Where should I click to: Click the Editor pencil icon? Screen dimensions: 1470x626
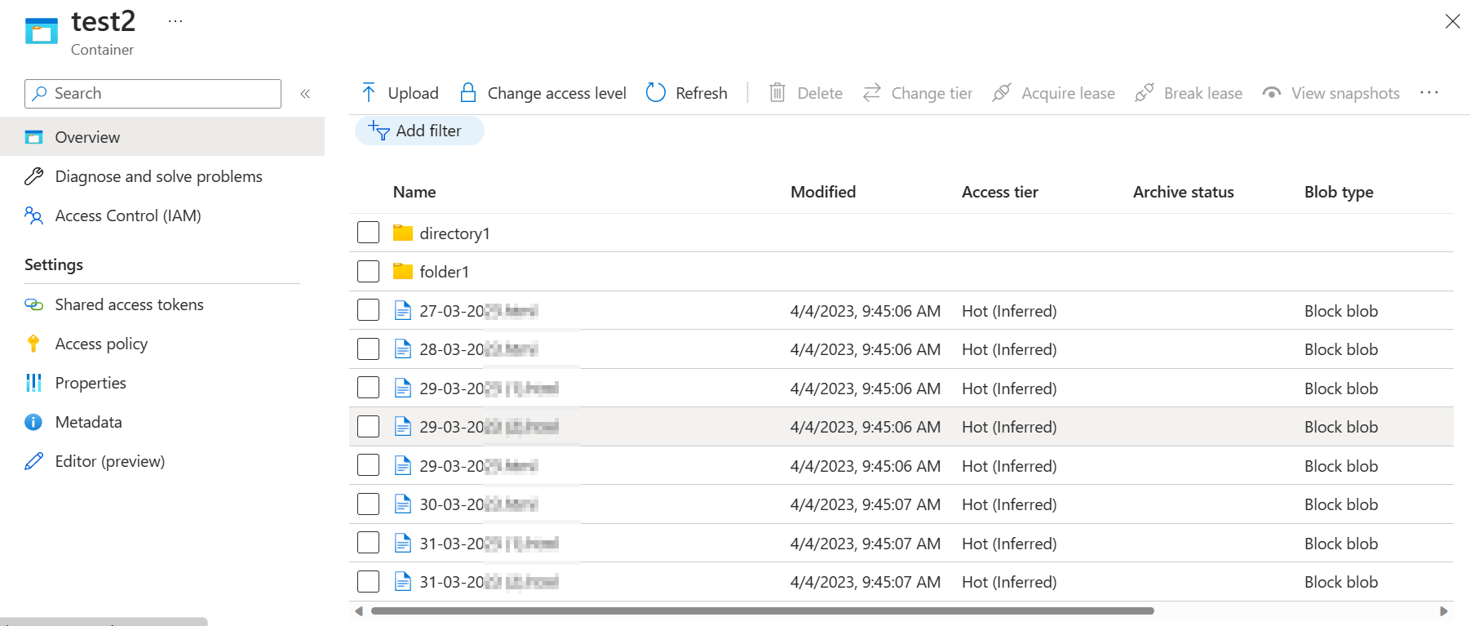point(33,461)
